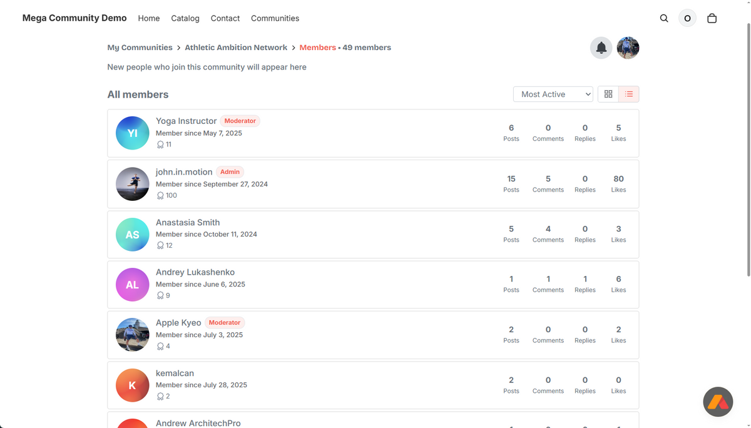Click badge icon with 12 points

coord(160,245)
